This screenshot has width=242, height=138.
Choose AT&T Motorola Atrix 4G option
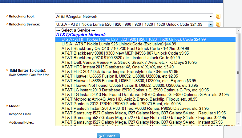(145, 99)
